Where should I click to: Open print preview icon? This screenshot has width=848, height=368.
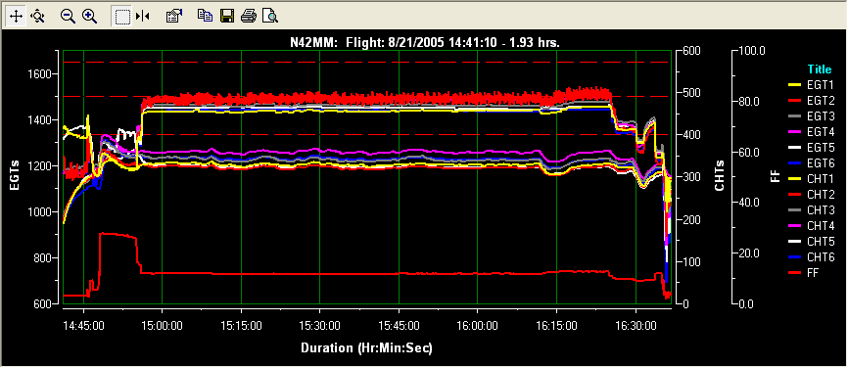pyautogui.click(x=270, y=17)
